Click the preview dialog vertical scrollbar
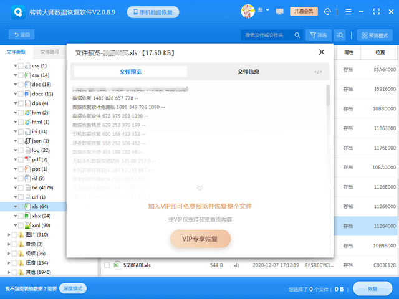Image resolution: width=399 pixels, height=299 pixels. (x=328, y=95)
